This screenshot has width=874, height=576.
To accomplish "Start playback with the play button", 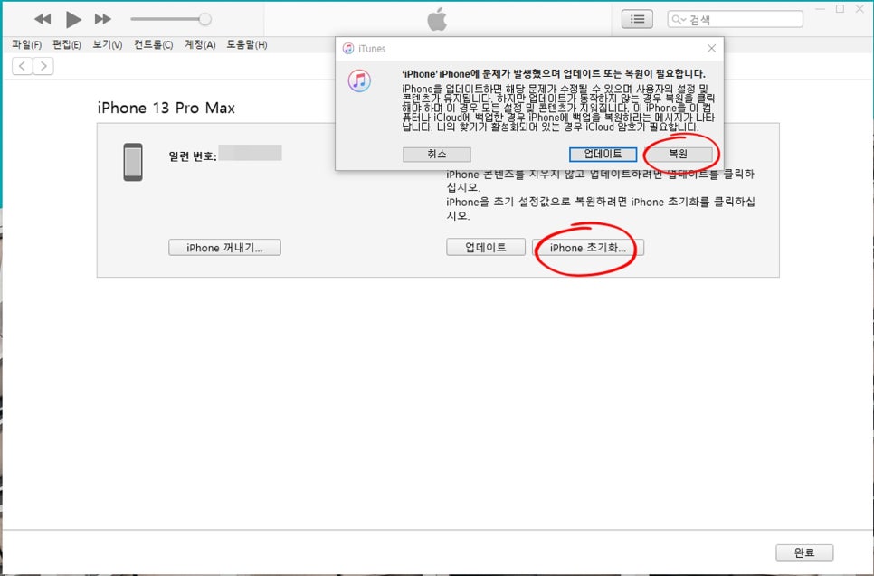I will pos(73,20).
